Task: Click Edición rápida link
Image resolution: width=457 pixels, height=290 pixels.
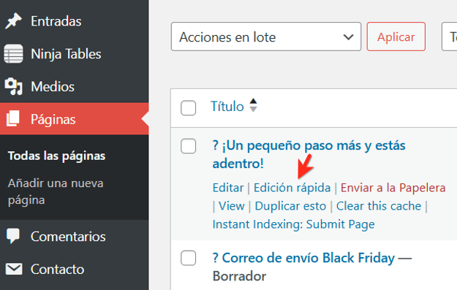Action: click(292, 188)
